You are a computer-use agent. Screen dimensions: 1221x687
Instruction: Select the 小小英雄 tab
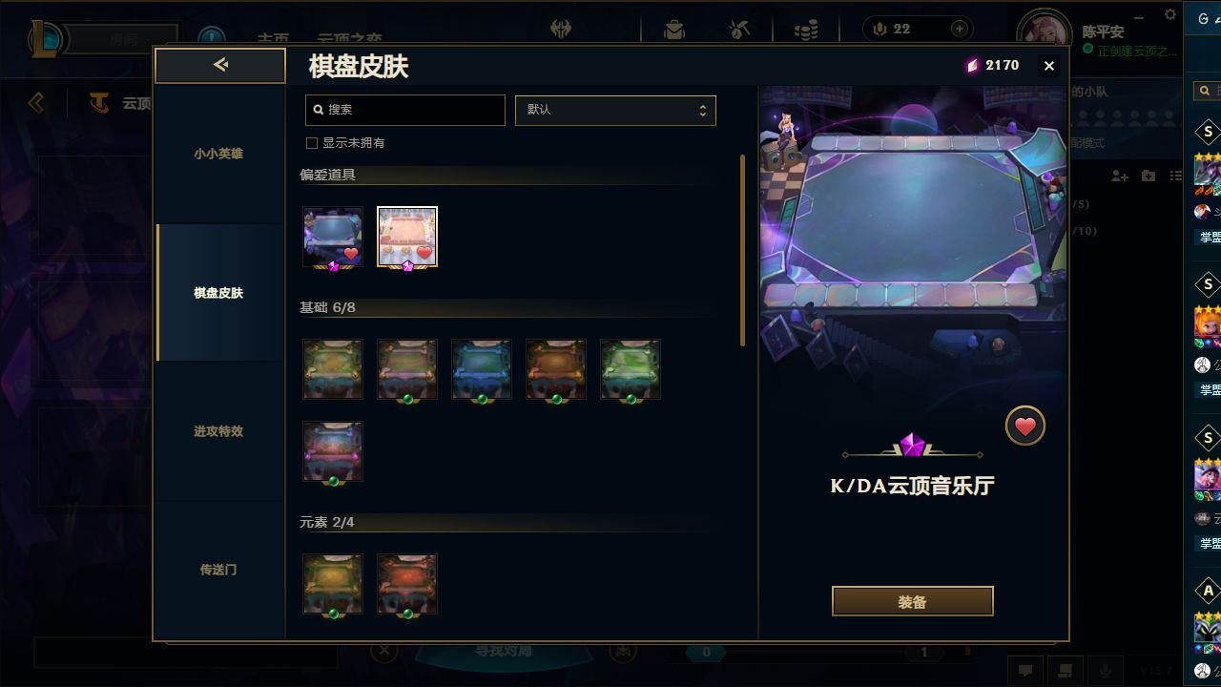pyautogui.click(x=218, y=154)
